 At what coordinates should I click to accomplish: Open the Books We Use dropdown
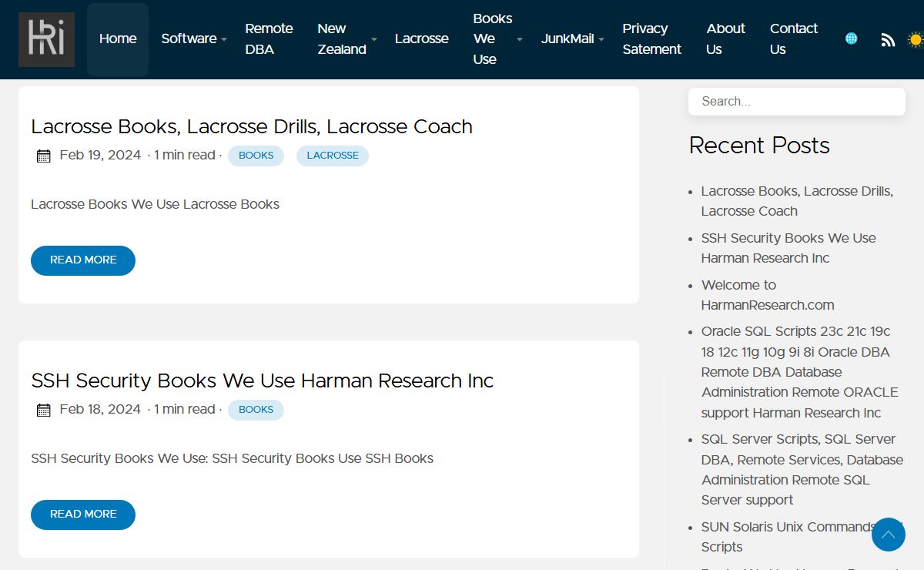click(x=497, y=39)
